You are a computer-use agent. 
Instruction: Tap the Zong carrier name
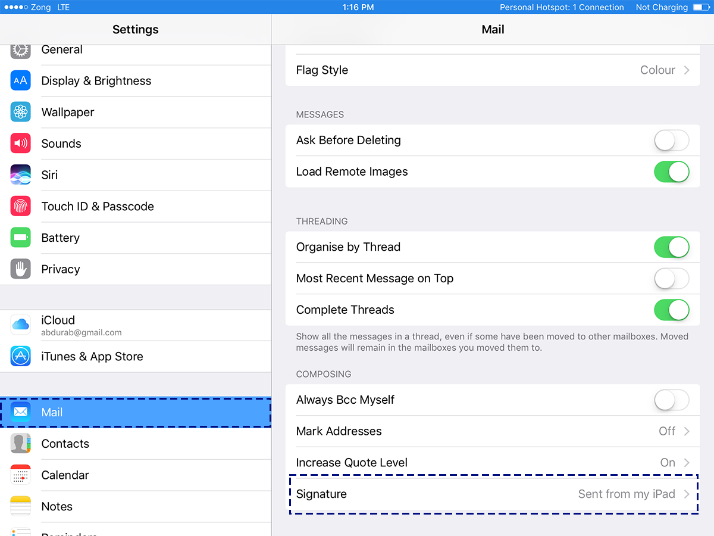pos(41,7)
